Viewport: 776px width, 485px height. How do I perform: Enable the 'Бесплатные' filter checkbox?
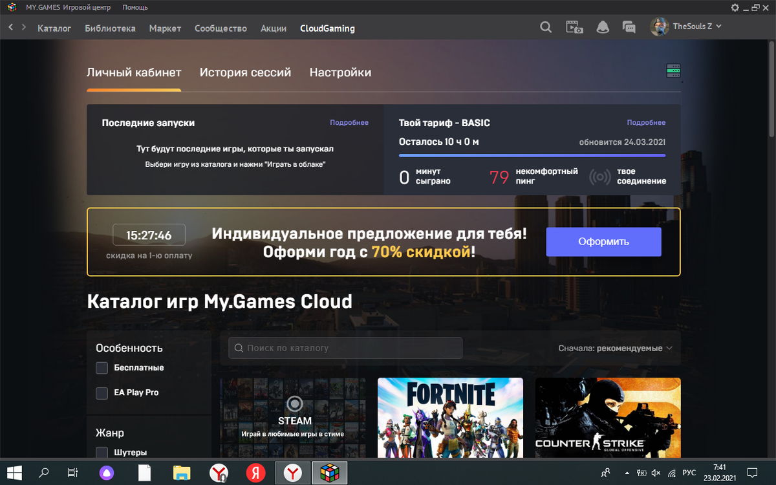coord(102,367)
